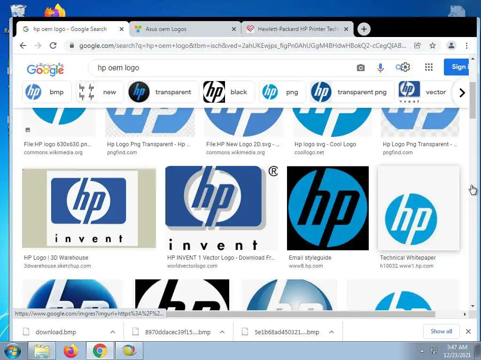Viewport: 481px width, 360px height.
Task: Click the browser back arrow
Action: pyautogui.click(x=23, y=45)
